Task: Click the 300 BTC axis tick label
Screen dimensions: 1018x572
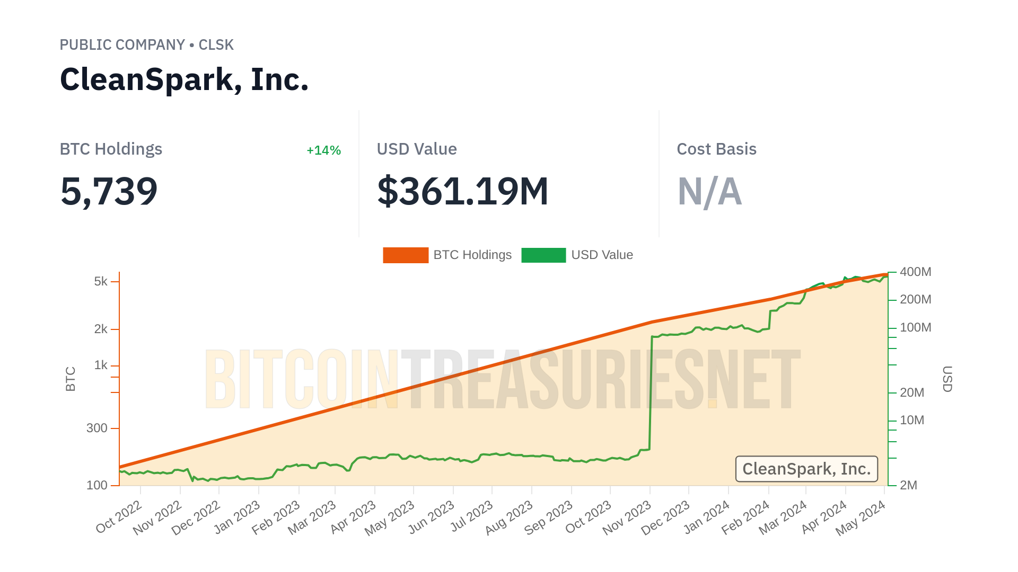Action: (96, 428)
